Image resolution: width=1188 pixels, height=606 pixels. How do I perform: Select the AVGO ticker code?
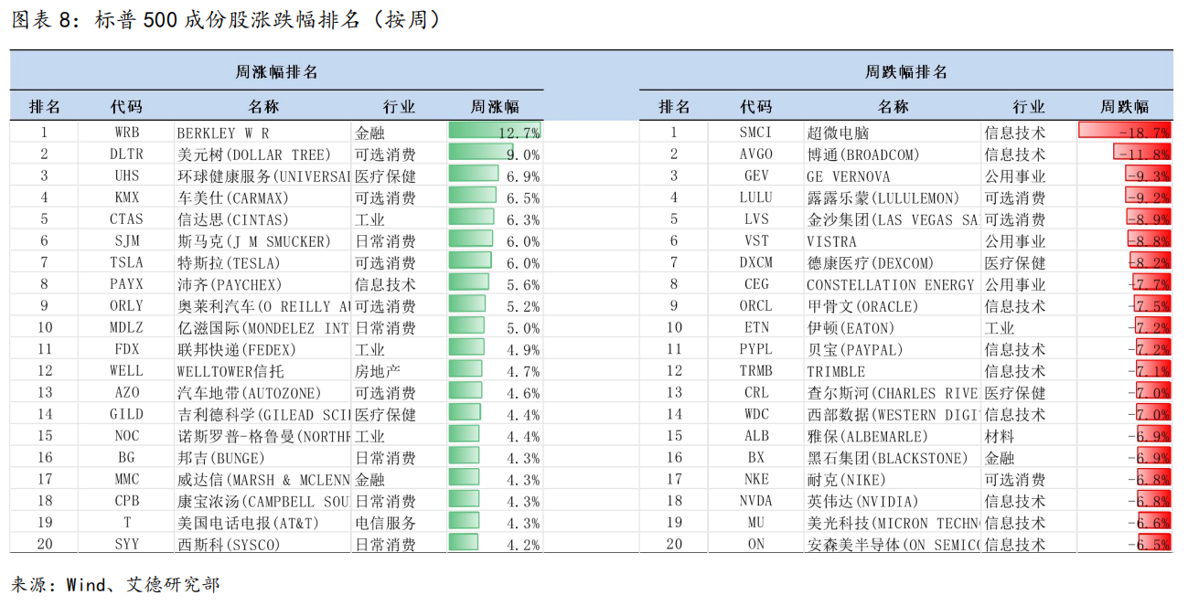(x=756, y=154)
